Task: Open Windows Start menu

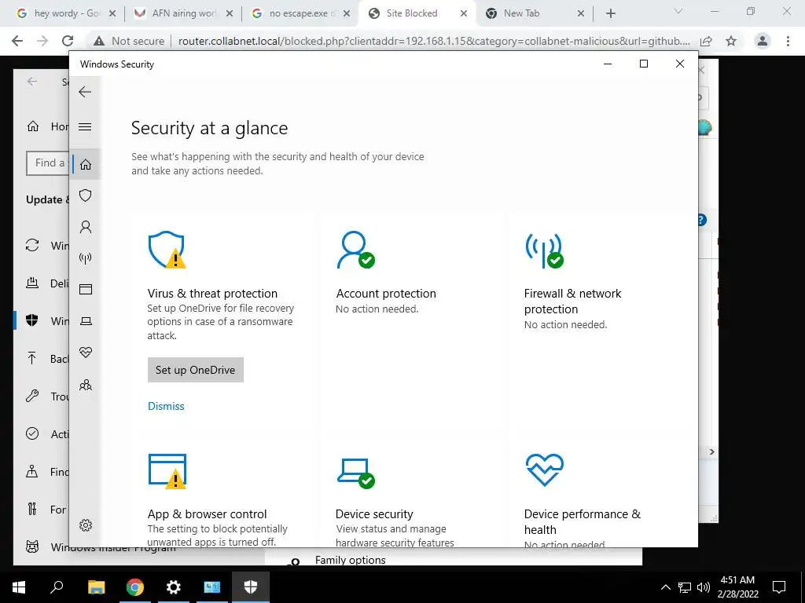Action: click(19, 587)
